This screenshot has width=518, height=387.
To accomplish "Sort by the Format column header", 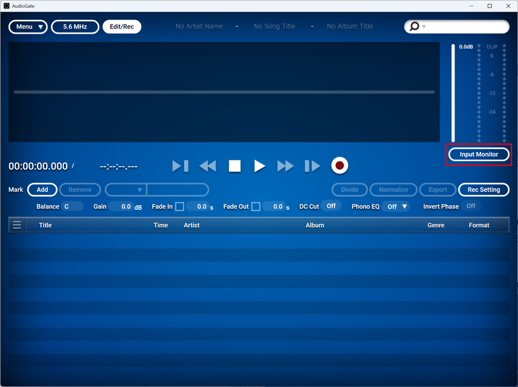I will 479,225.
